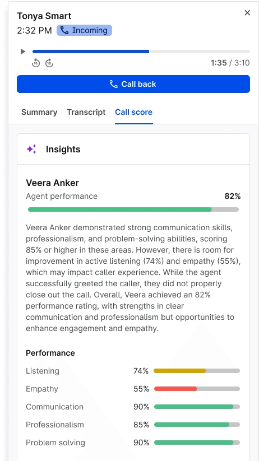The width and height of the screenshot is (259, 461).
Task: Click the Agent performance progress bar
Action: (x=133, y=209)
